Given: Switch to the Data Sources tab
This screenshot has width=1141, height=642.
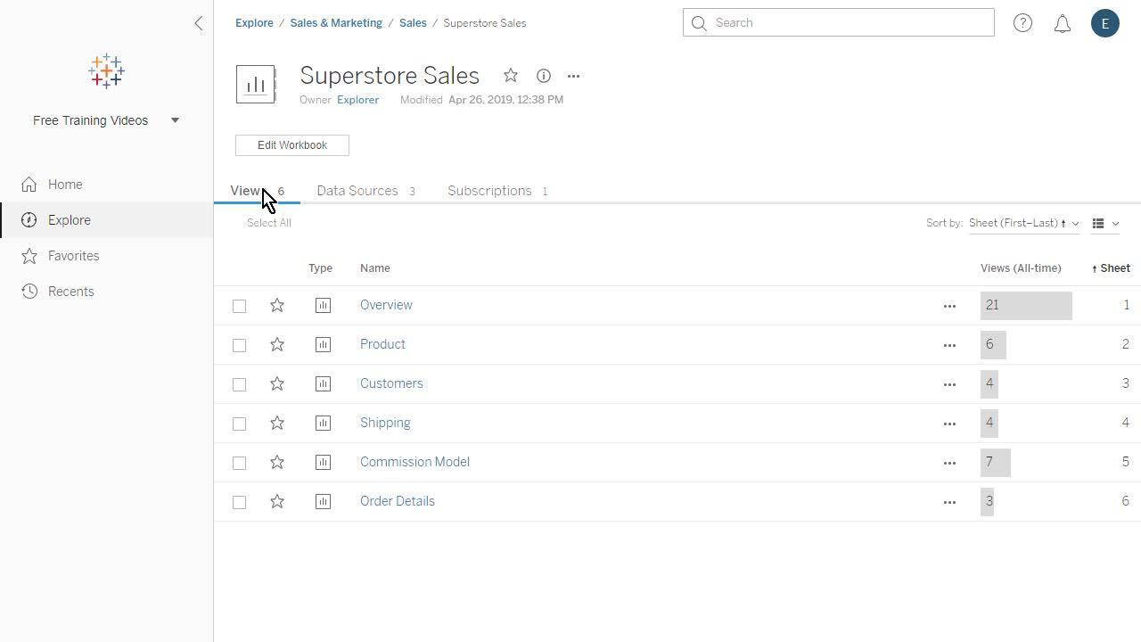Looking at the screenshot, I should click(357, 191).
